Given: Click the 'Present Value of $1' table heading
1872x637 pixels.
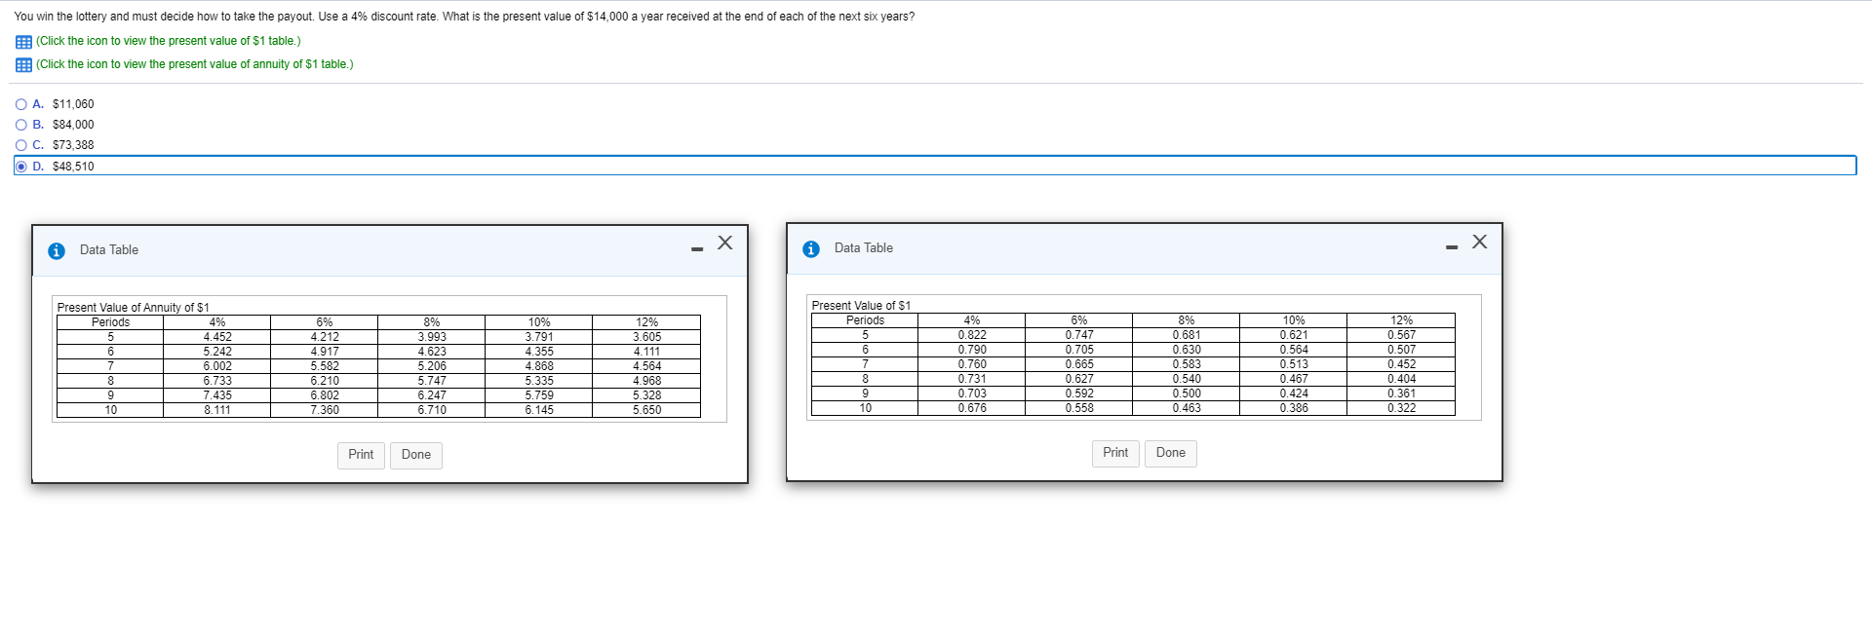Looking at the screenshot, I should click(861, 306).
